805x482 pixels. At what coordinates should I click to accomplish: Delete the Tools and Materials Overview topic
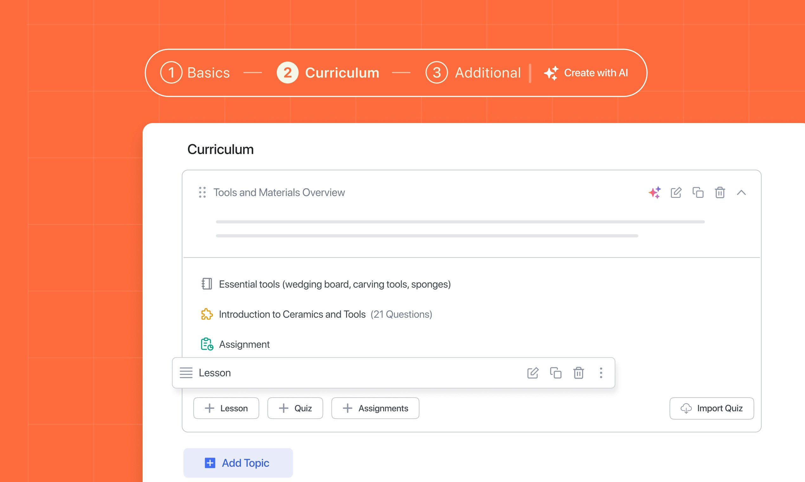[x=720, y=192]
